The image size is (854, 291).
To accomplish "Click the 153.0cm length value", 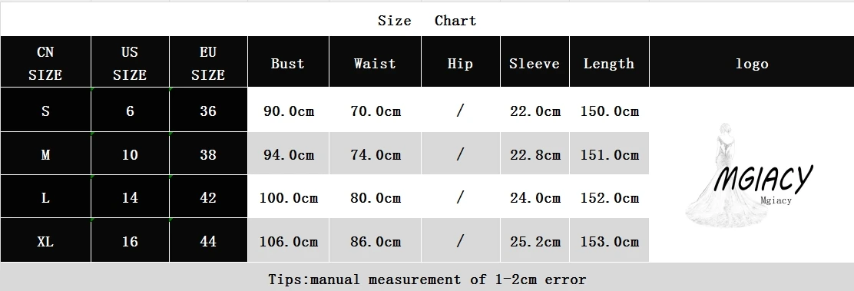I will 610,241.
